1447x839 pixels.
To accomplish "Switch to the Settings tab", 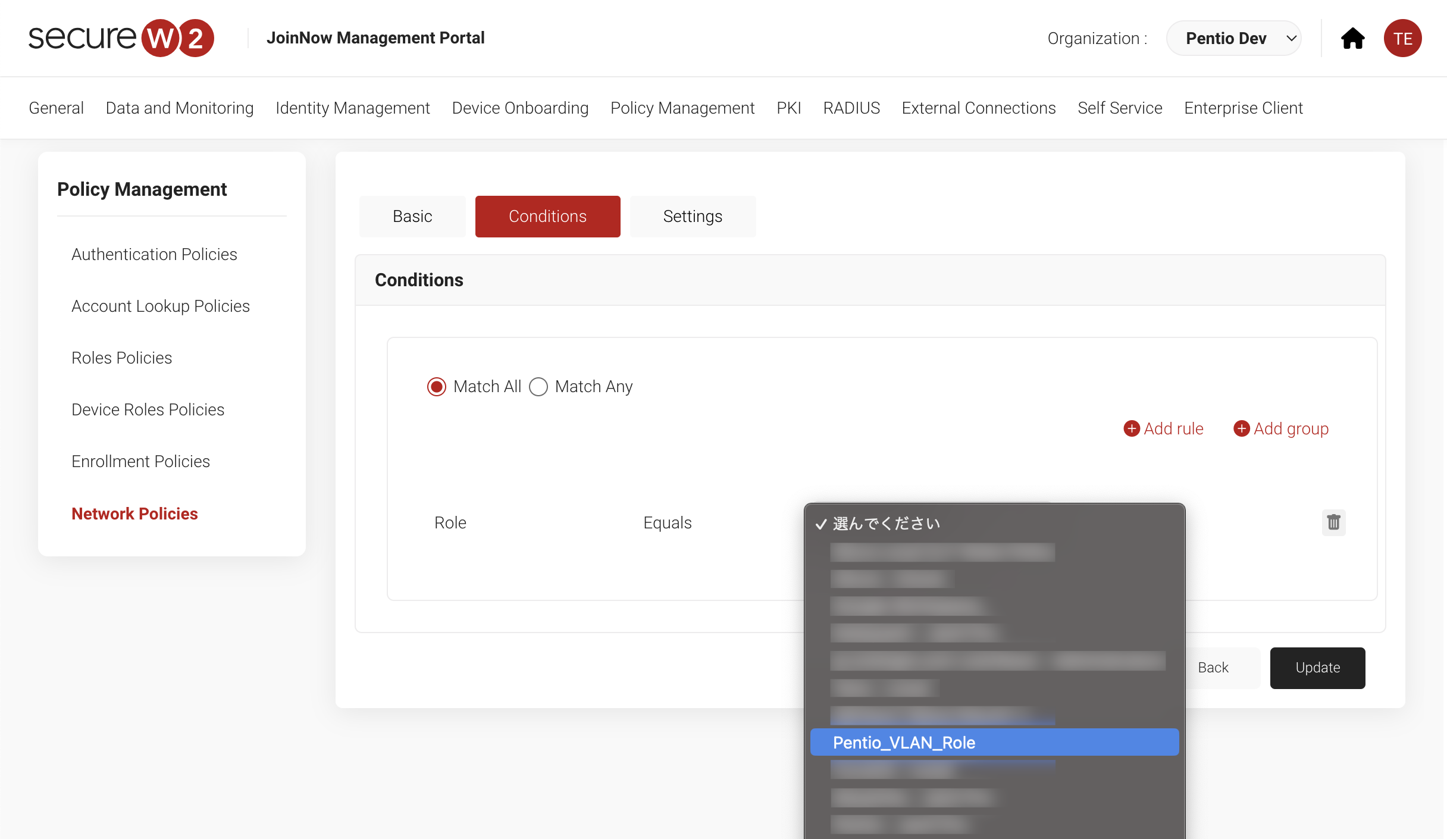I will point(693,217).
